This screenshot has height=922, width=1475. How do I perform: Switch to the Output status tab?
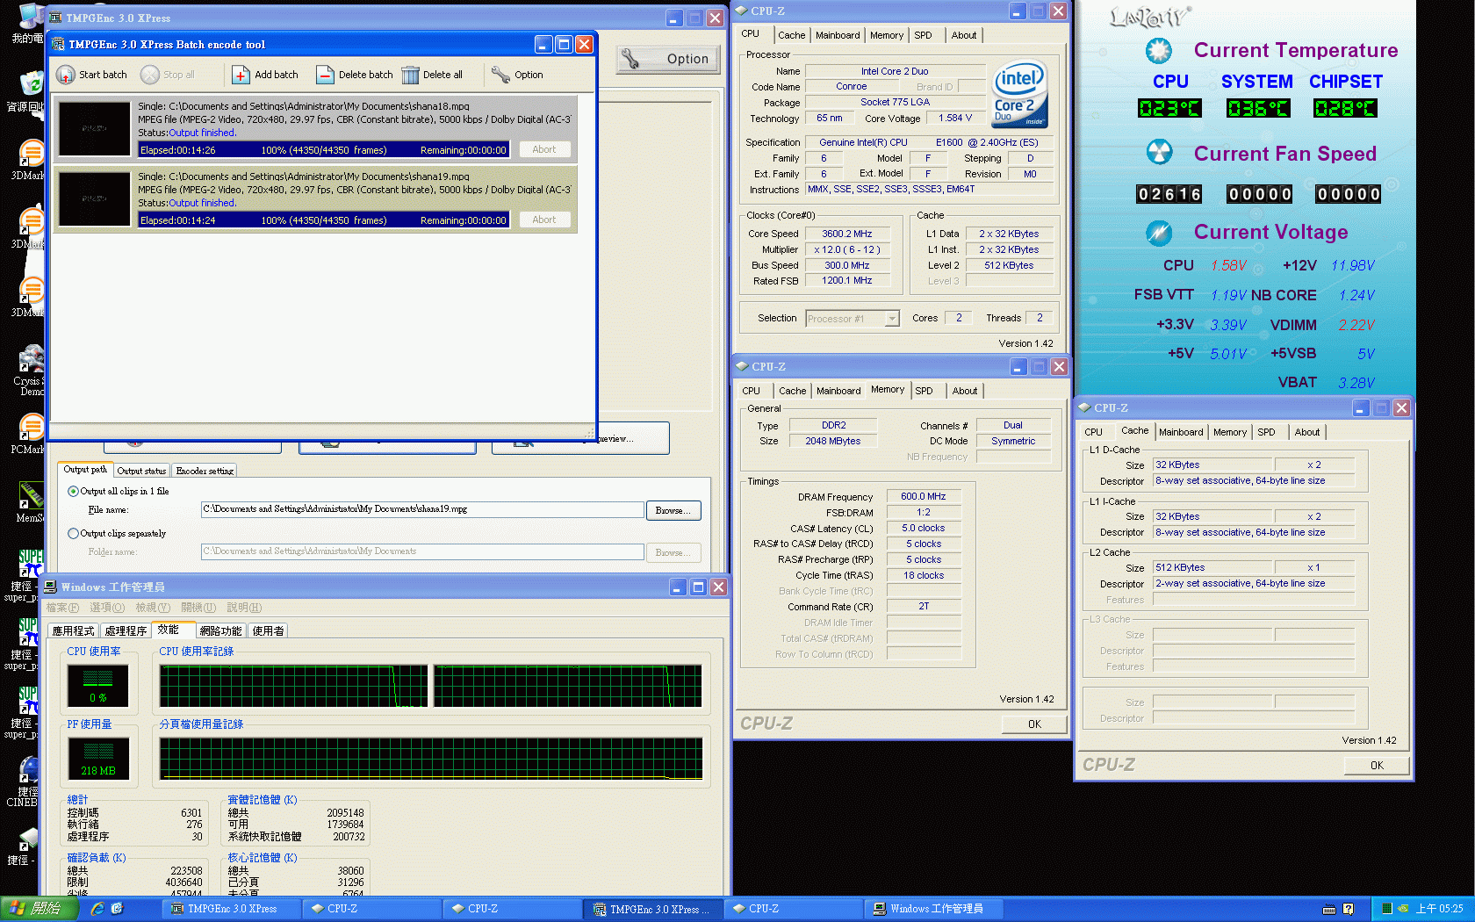pyautogui.click(x=141, y=471)
